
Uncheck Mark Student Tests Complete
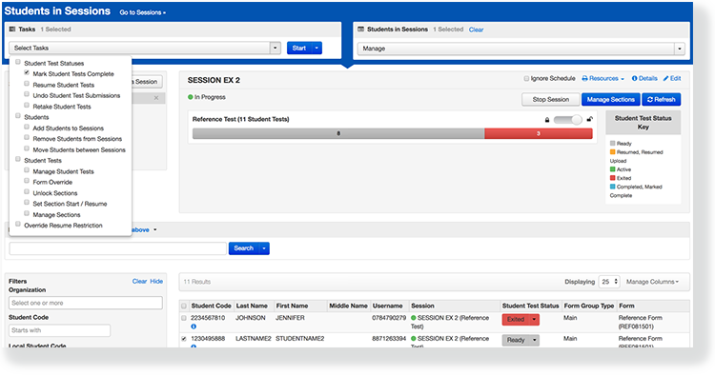pyautogui.click(x=27, y=73)
